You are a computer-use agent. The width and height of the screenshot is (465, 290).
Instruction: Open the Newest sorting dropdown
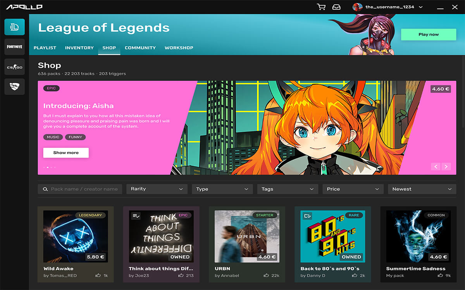422,189
